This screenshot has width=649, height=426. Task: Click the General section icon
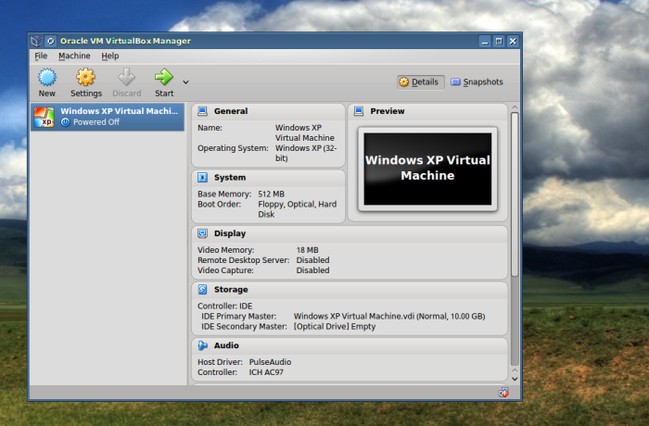click(202, 111)
